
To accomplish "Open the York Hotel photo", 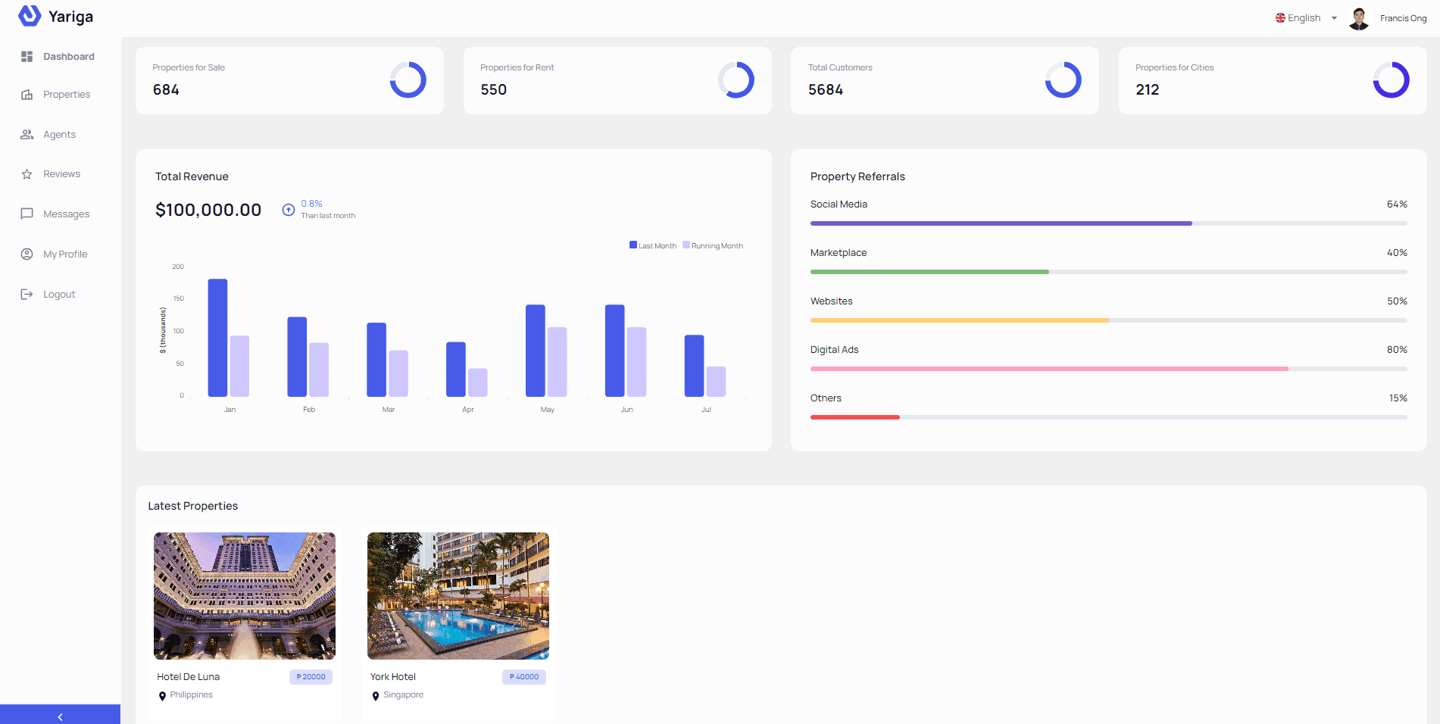I will tap(458, 596).
